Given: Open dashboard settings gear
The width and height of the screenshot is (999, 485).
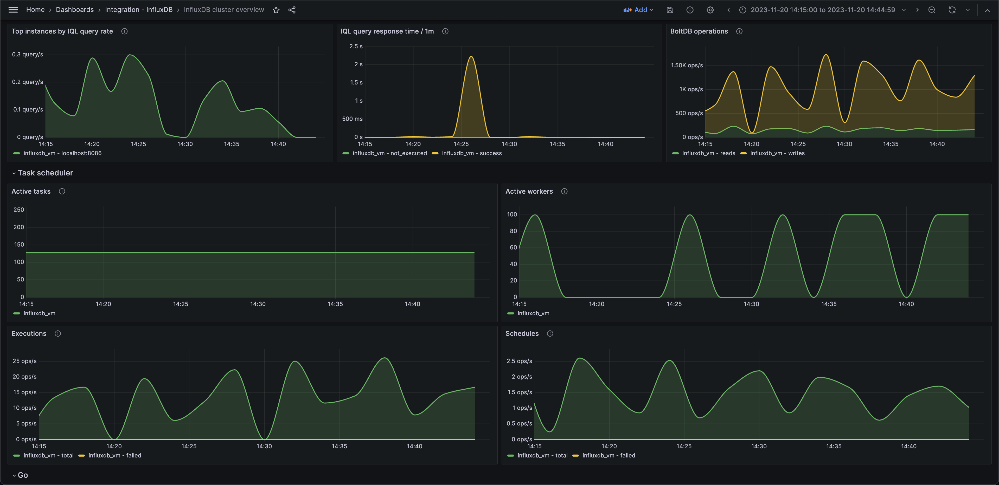Looking at the screenshot, I should tap(710, 10).
